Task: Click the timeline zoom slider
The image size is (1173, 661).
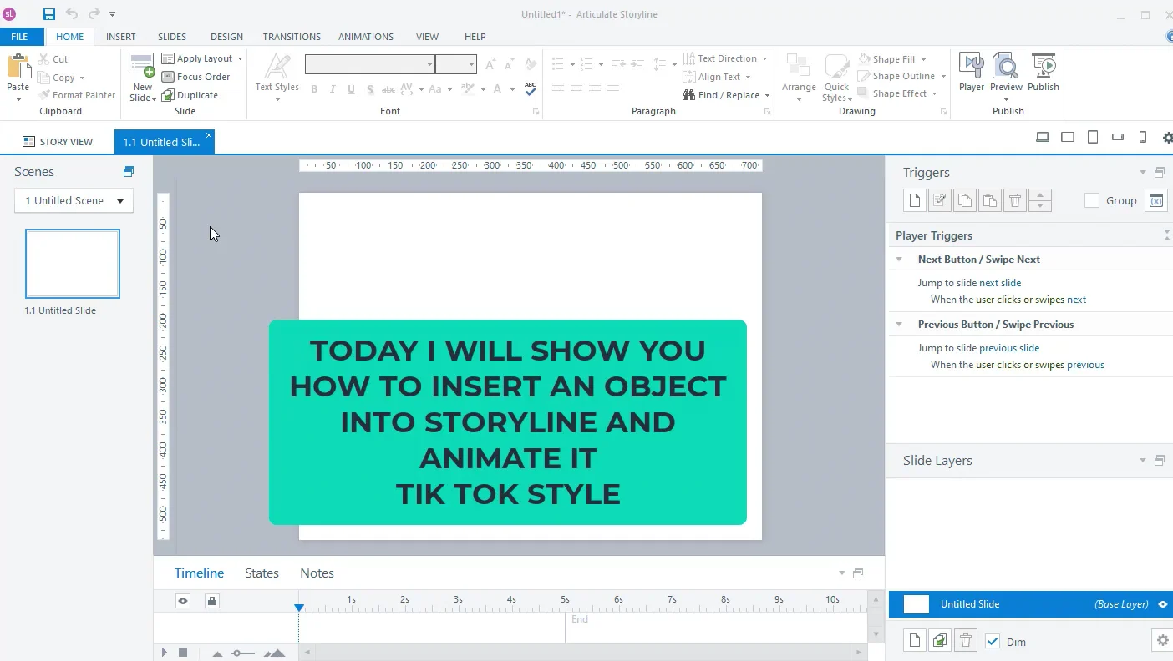Action: tap(243, 653)
